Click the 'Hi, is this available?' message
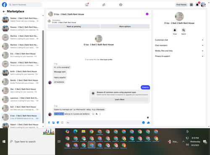 click(x=62, y=67)
